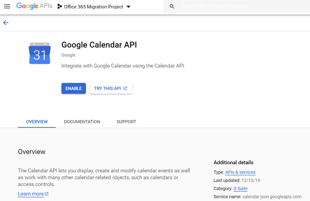Open the APIs & services type link
The width and height of the screenshot is (310, 201).
(x=240, y=172)
